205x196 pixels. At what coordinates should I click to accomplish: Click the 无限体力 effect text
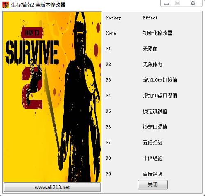coord(153,64)
